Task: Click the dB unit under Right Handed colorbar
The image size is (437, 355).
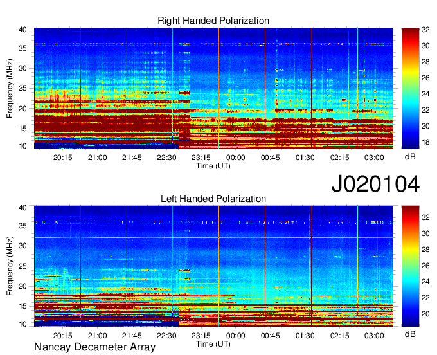Action: click(x=410, y=157)
